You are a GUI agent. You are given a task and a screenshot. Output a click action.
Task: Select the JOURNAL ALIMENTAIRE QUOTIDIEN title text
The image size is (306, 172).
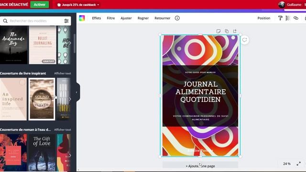[200, 92]
